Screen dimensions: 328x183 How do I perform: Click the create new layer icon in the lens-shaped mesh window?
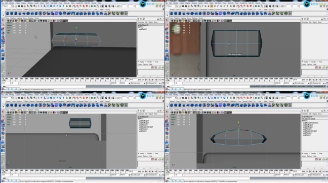tap(317, 159)
